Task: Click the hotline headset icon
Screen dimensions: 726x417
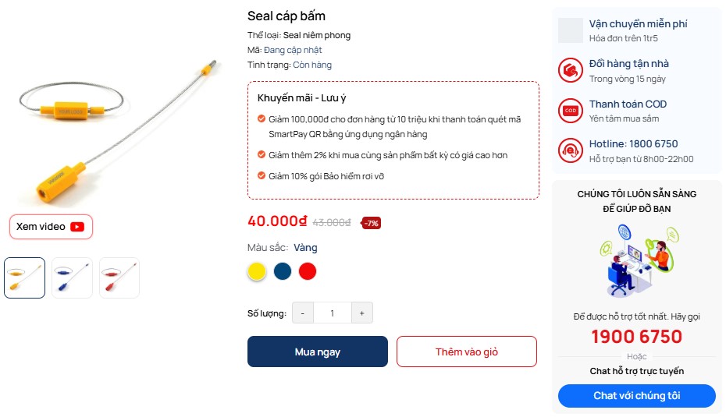Action: (571, 150)
